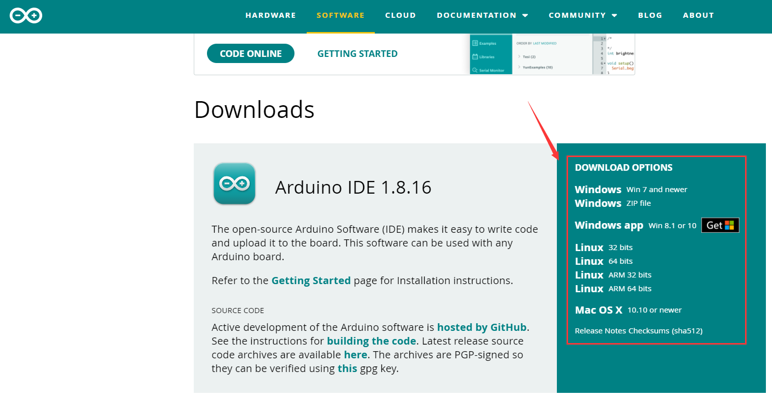Follow the Getting Started page link in description
The width and height of the screenshot is (772, 401).
coord(311,281)
